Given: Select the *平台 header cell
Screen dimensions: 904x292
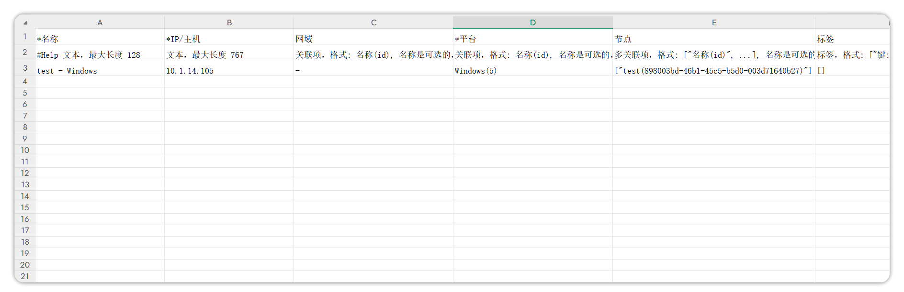Looking at the screenshot, I should click(x=532, y=39).
